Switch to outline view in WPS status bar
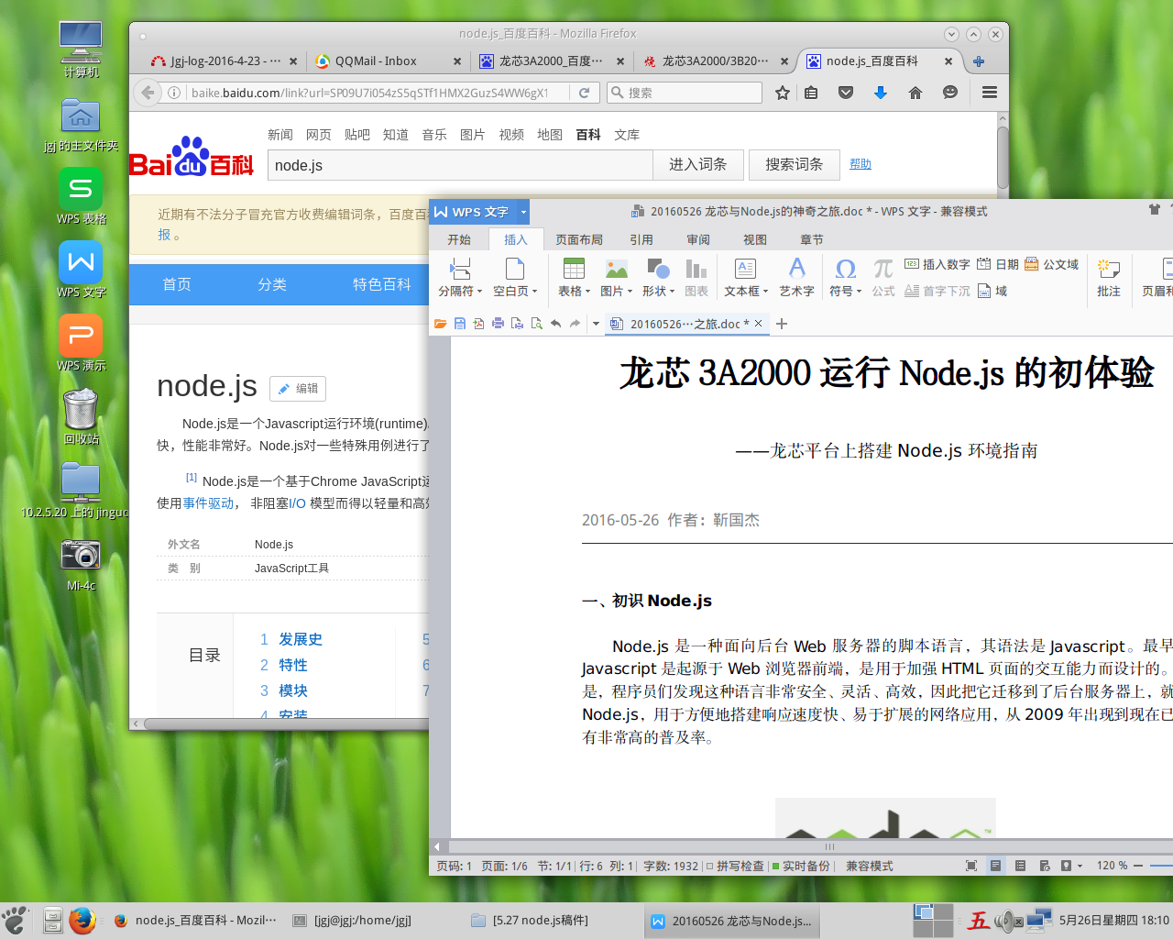1173x939 pixels. click(x=1020, y=866)
